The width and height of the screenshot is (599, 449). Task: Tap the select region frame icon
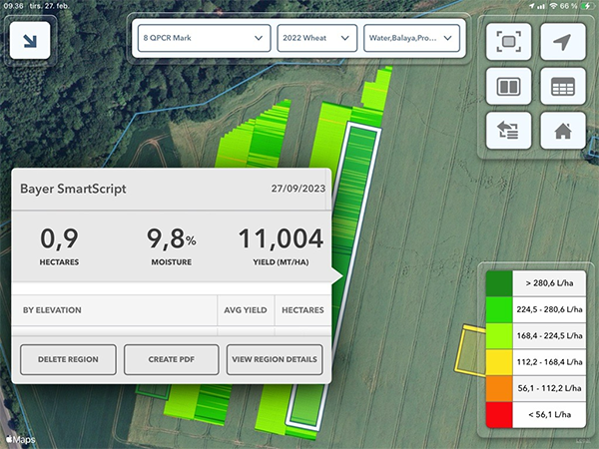pos(508,42)
